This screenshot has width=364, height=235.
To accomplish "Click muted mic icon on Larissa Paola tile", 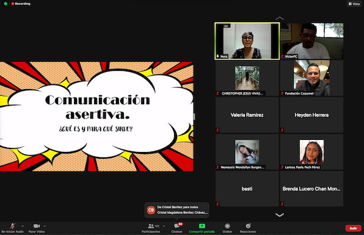I will [x=282, y=167].
